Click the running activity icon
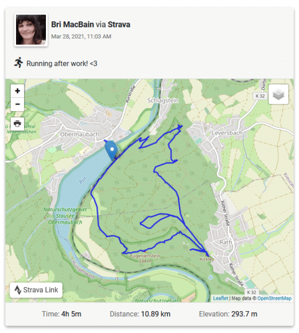 [x=19, y=63]
